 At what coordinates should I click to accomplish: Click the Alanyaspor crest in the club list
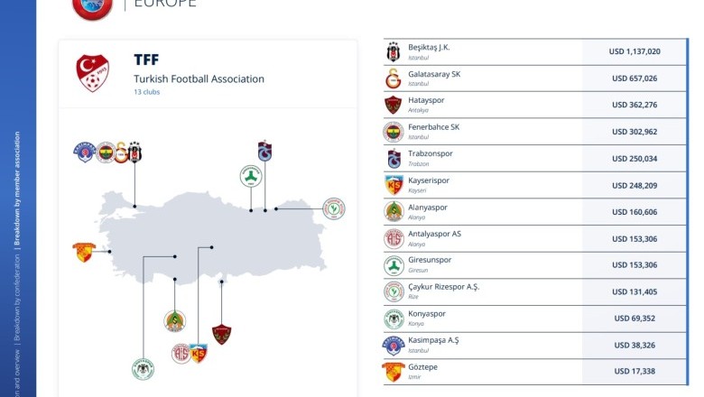point(394,212)
